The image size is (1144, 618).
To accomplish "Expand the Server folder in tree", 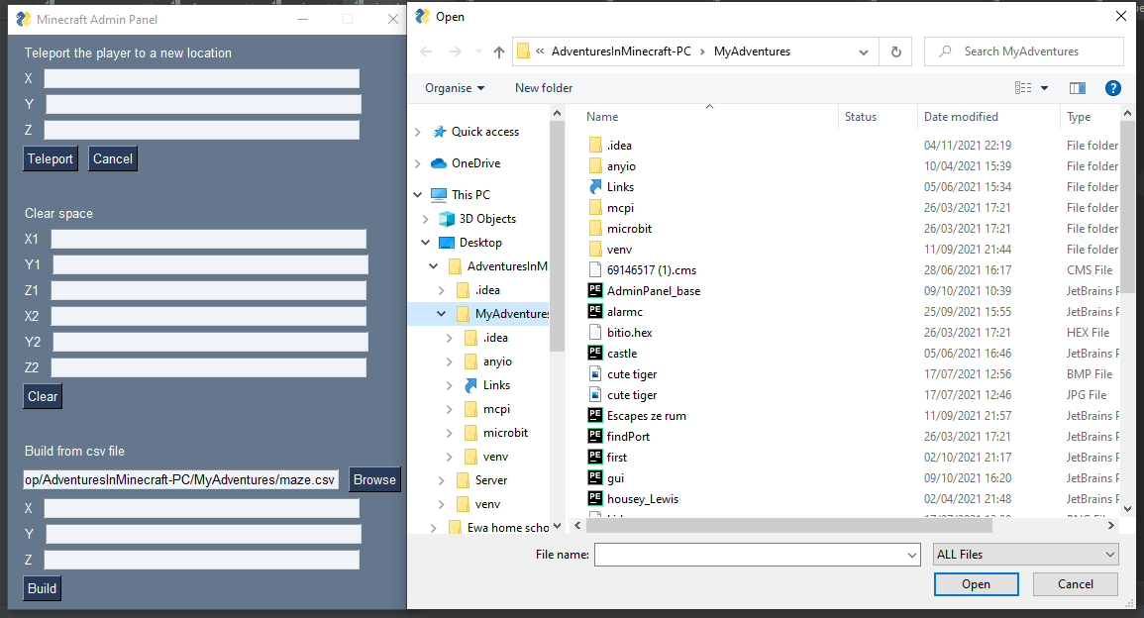I will click(x=442, y=480).
